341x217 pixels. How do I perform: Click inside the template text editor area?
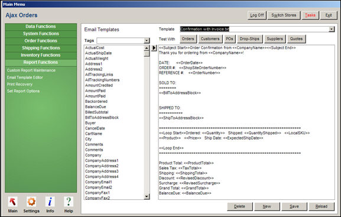coord(246,122)
